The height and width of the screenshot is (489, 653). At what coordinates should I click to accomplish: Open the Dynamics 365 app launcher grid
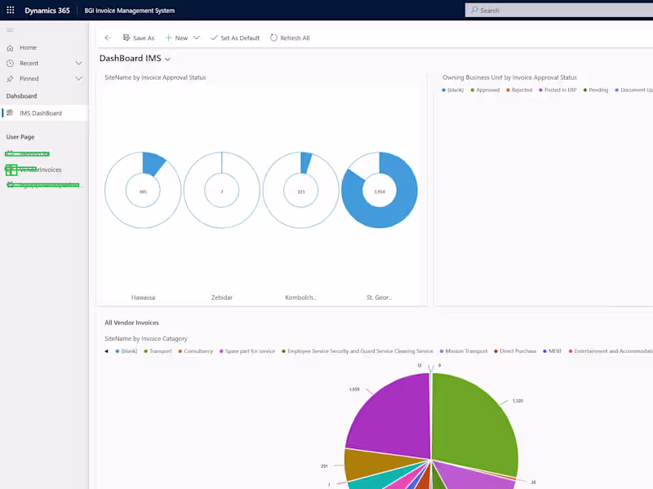click(x=9, y=10)
